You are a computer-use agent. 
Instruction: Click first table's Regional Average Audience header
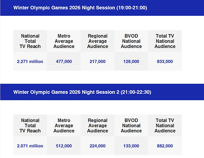click(x=97, y=41)
